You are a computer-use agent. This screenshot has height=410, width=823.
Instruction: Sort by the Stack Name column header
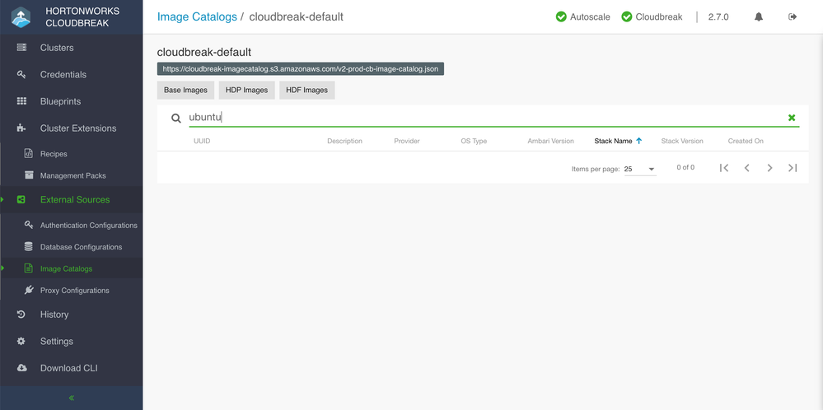coord(613,141)
